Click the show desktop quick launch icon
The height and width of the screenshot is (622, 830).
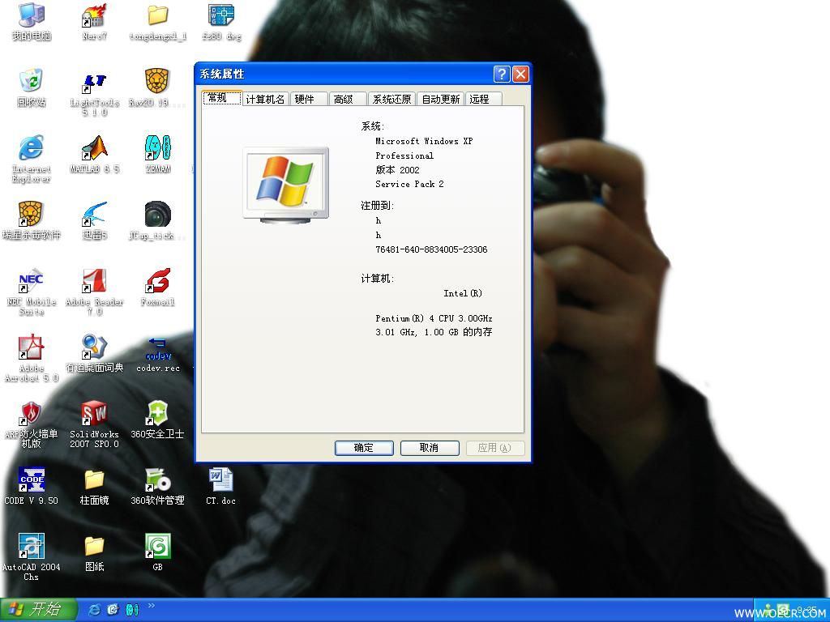point(113,610)
